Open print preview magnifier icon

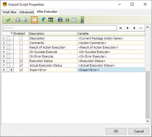(25, 20)
